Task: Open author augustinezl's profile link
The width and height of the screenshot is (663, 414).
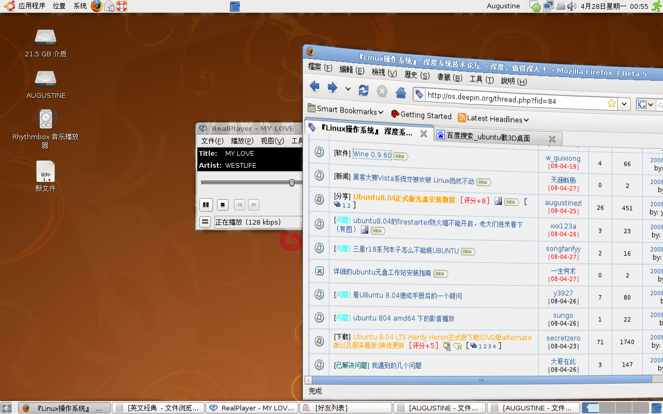Action: click(x=563, y=203)
